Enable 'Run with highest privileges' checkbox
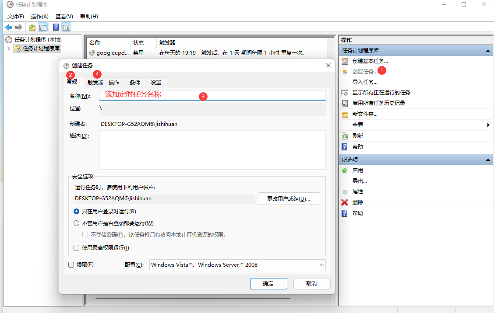 77,248
